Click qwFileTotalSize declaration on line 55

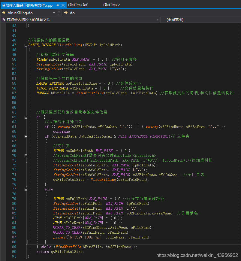(x=81, y=83)
